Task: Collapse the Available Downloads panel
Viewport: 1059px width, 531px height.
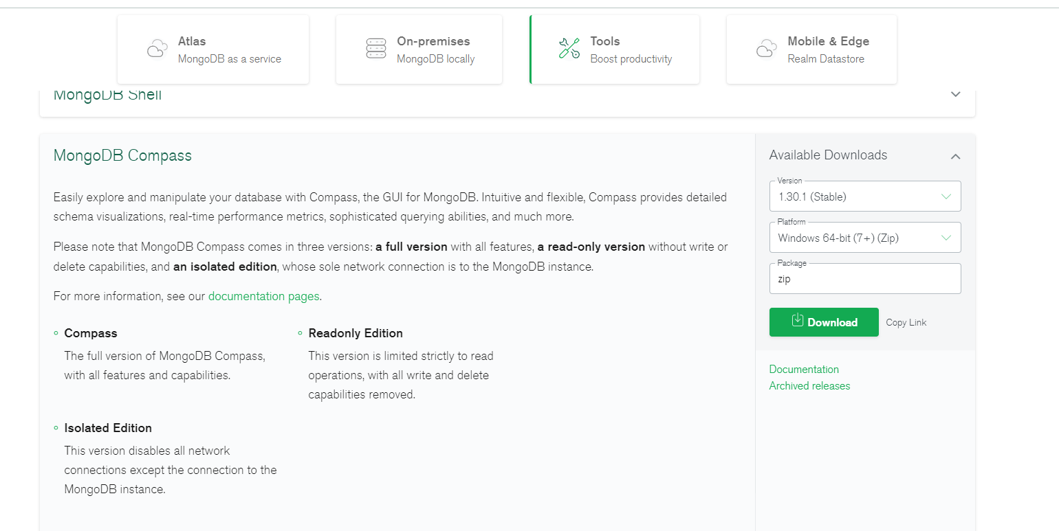Action: click(955, 157)
